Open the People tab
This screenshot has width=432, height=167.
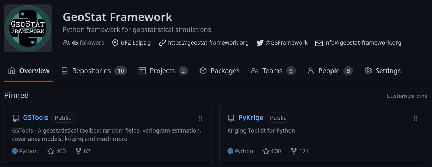[330, 71]
